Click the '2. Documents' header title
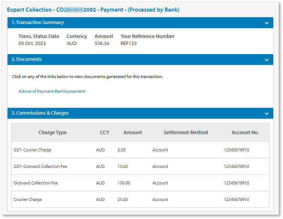Viewport: 283px width, 219px height. 27,59
